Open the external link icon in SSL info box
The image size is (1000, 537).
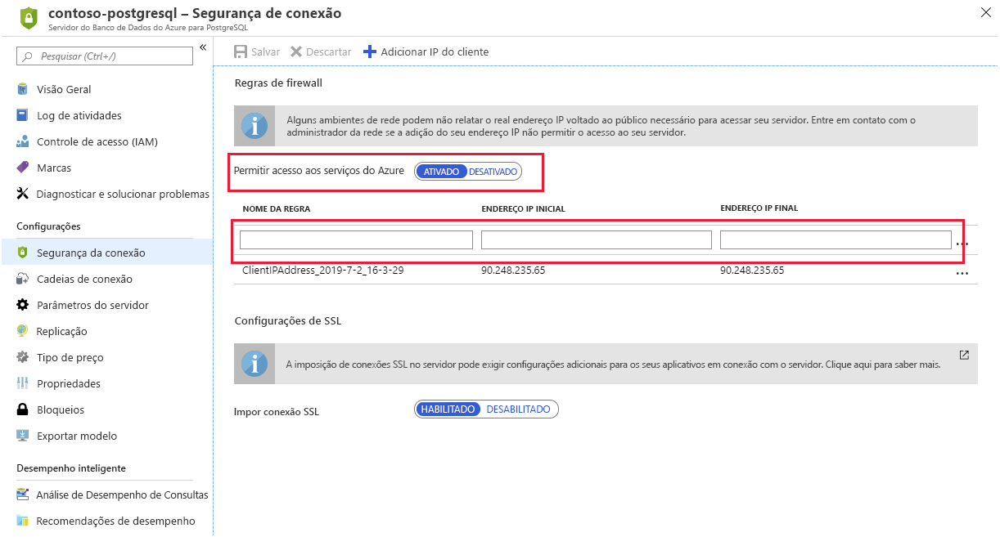(964, 356)
